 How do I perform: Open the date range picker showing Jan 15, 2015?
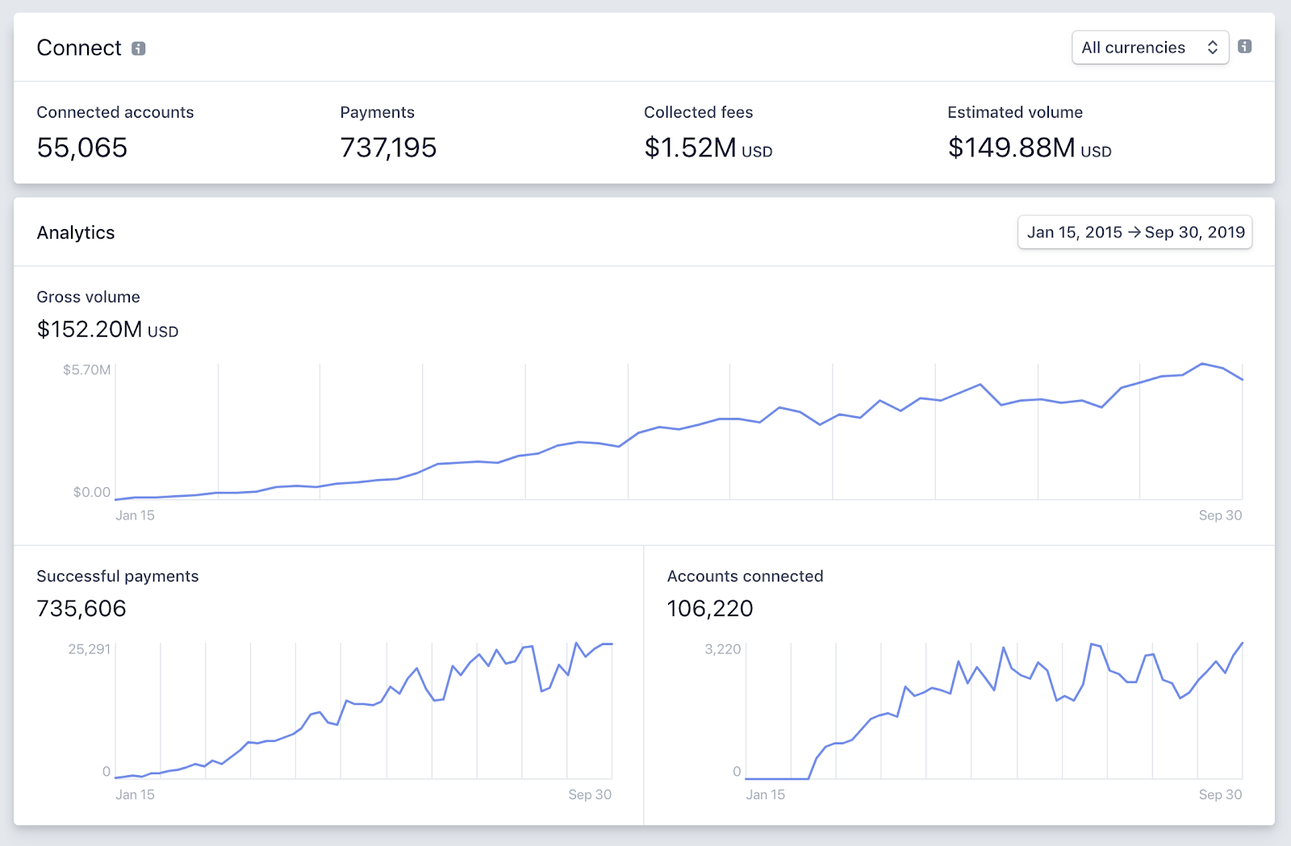point(1134,232)
